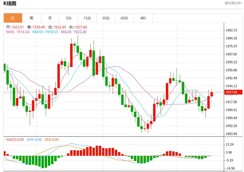Click the 1975.97 price axis label
Image resolution: width=244 pixels, height=172 pixels.
coord(232,46)
